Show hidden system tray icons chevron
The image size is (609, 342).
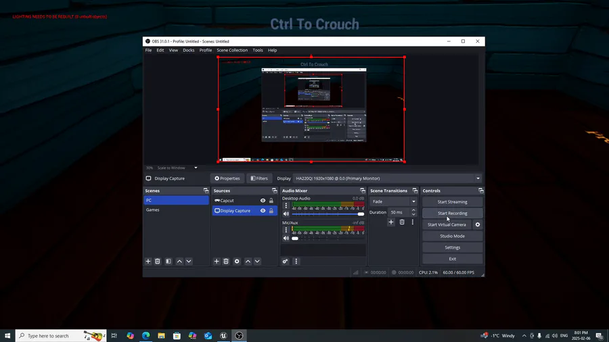524,336
